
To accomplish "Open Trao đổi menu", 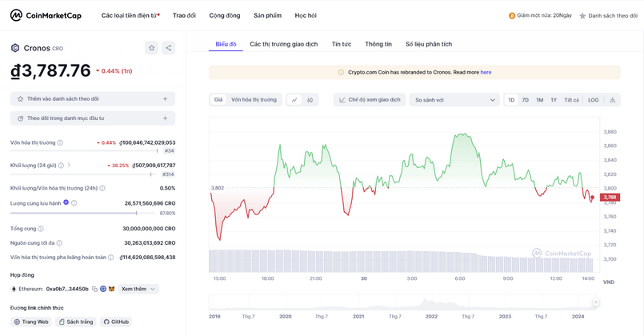I will (184, 16).
